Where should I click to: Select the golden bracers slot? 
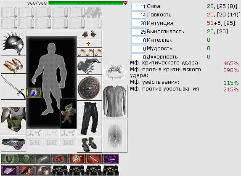click(13, 65)
